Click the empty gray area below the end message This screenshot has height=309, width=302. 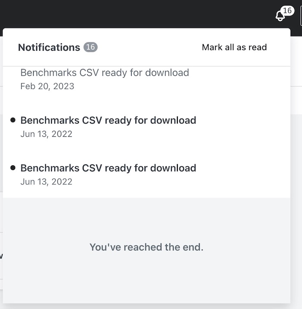click(x=146, y=281)
